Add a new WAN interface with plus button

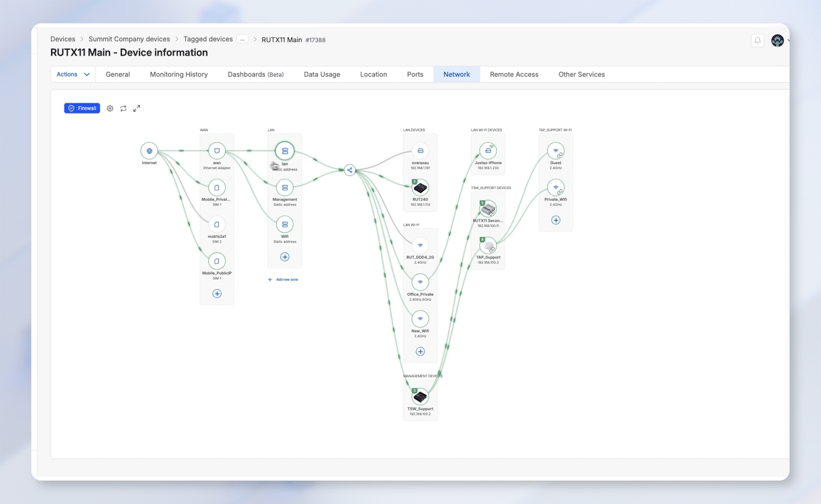point(217,294)
